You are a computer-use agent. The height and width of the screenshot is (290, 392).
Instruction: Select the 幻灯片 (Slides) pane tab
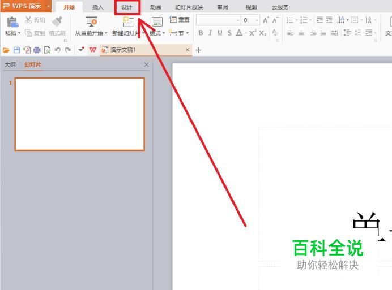(x=32, y=64)
